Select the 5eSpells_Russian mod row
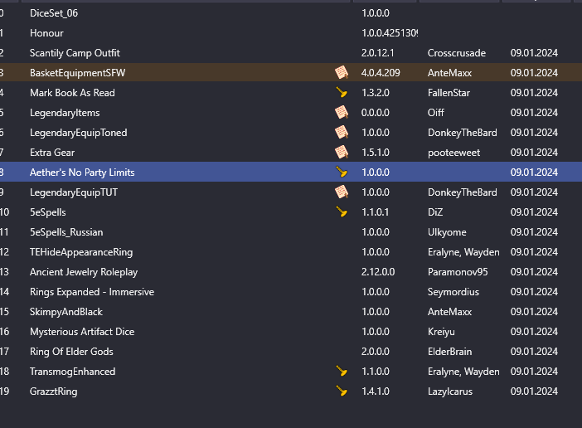The image size is (582, 428). [66, 232]
